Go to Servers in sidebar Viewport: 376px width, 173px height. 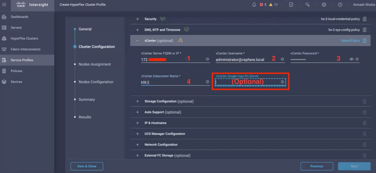(x=16, y=28)
